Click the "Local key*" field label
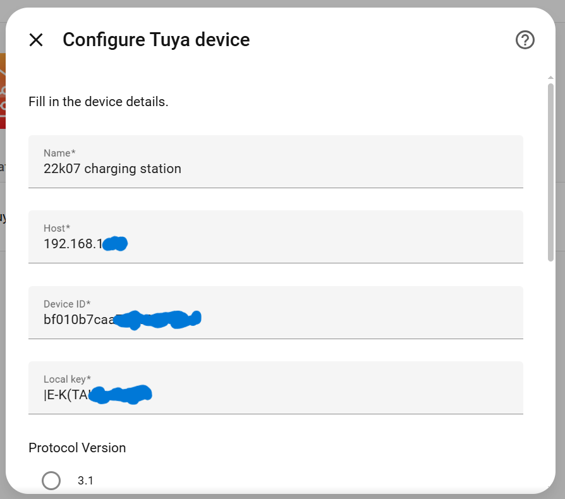This screenshot has height=499, width=565. pyautogui.click(x=67, y=379)
